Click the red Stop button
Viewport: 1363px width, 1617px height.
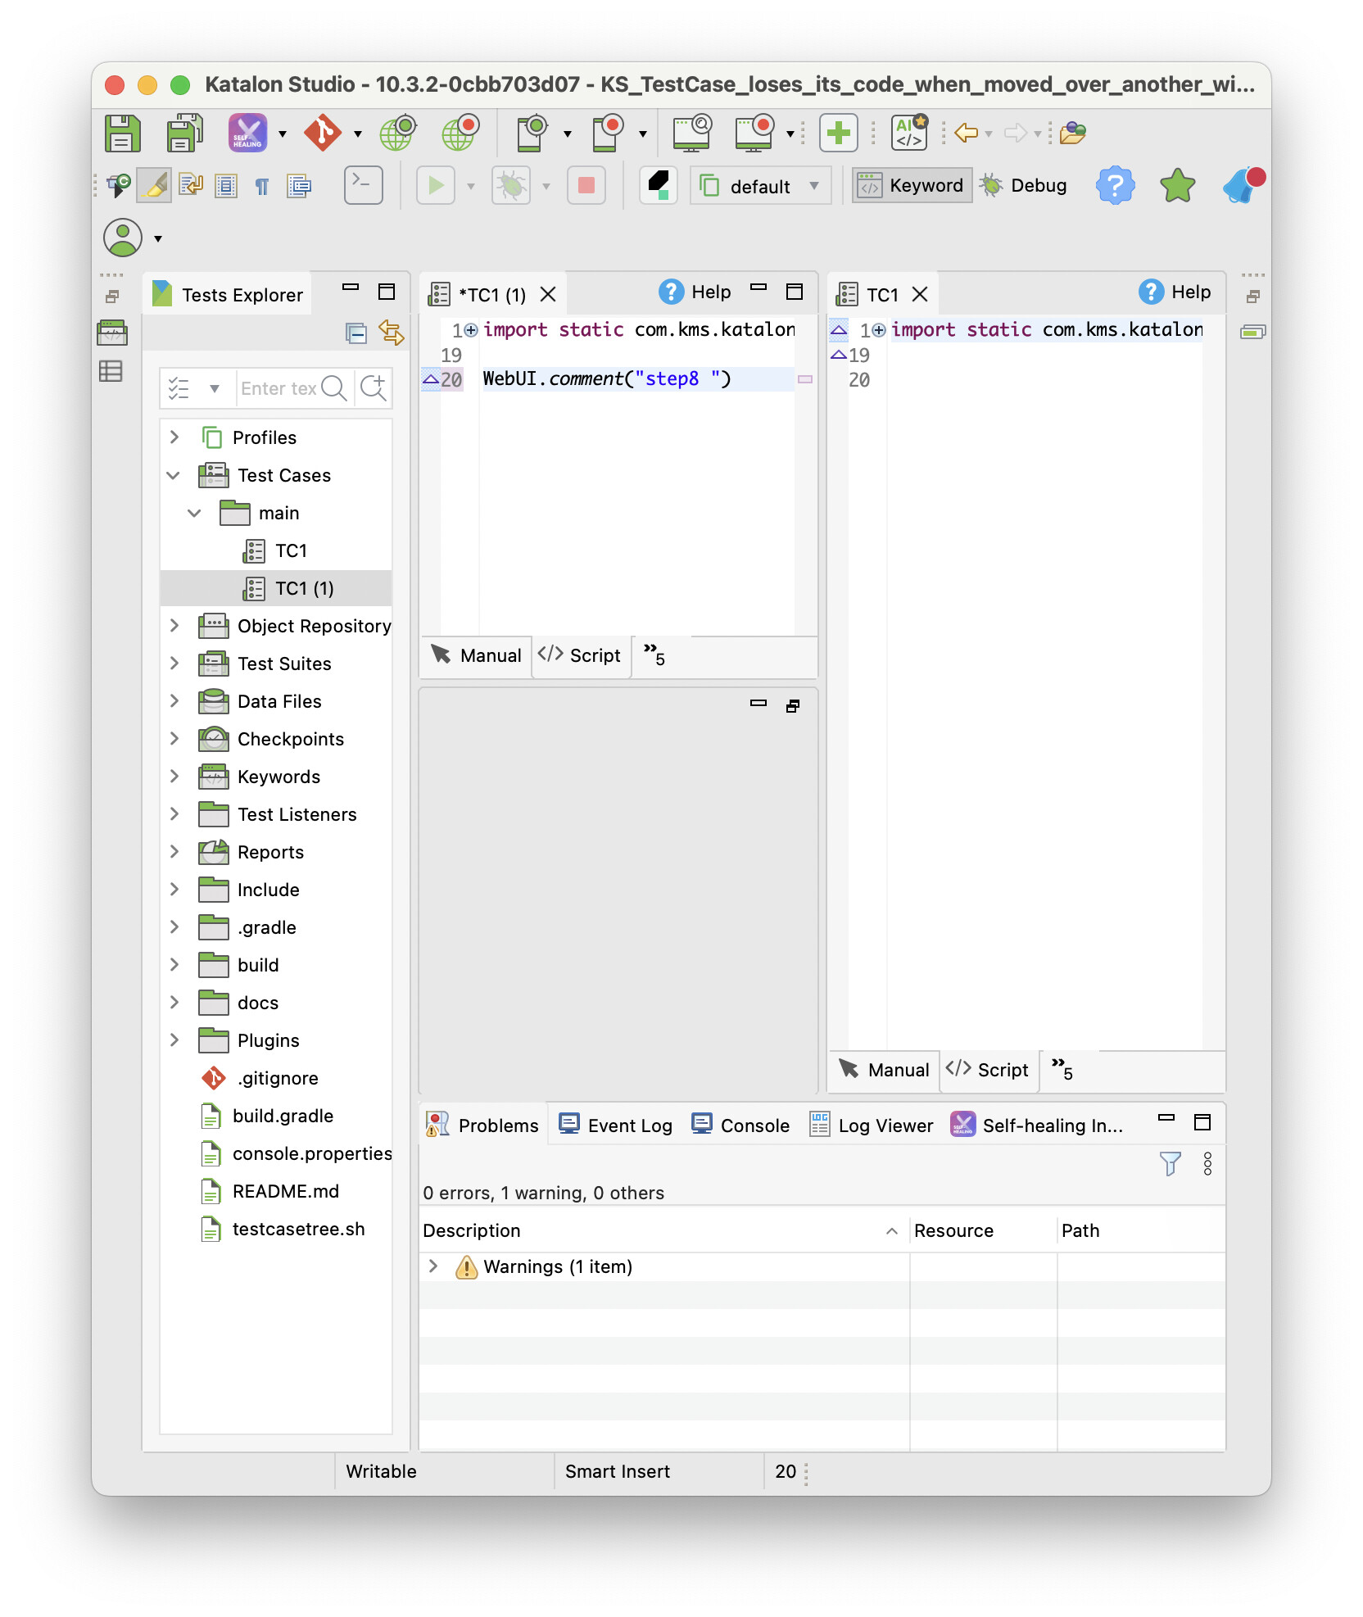586,186
